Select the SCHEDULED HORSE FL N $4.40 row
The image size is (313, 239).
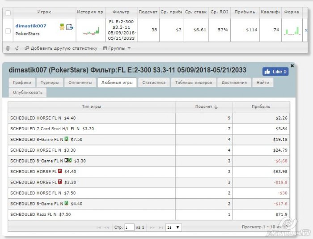click(x=149, y=118)
